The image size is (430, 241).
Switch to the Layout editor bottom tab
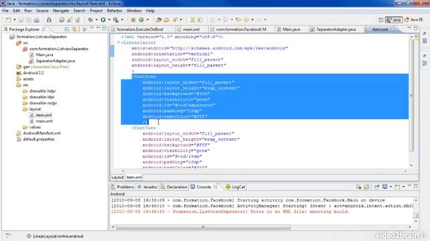click(x=118, y=177)
